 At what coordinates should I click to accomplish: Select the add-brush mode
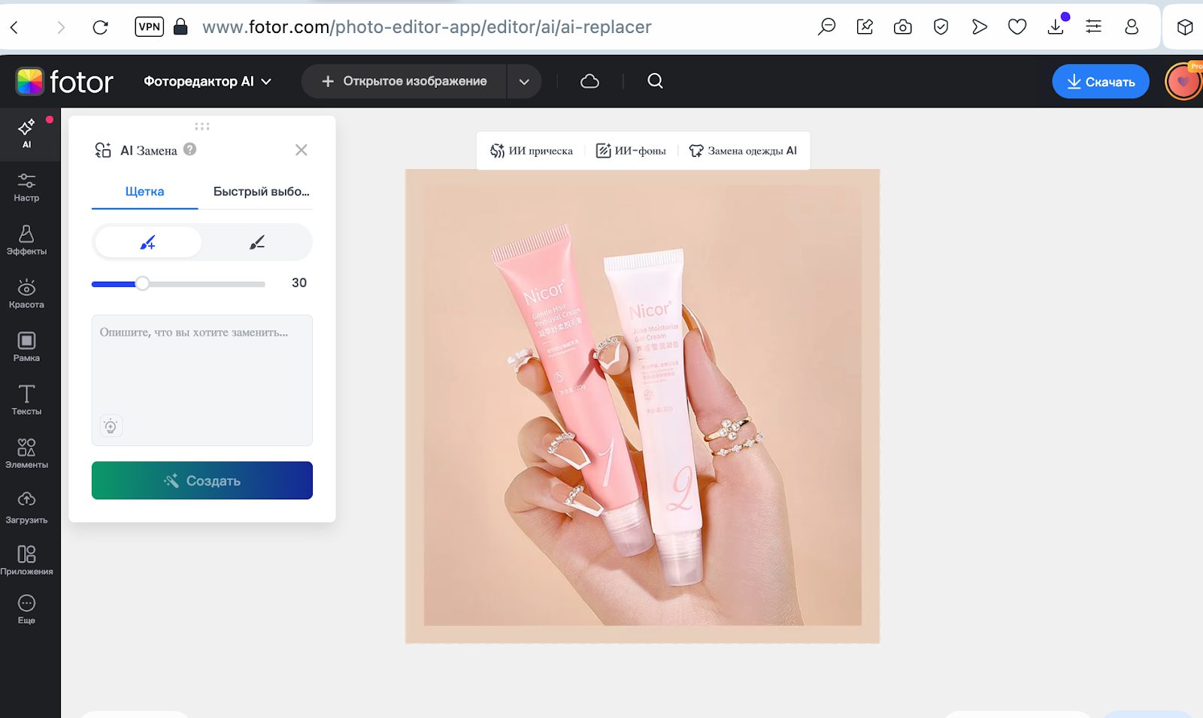pyautogui.click(x=148, y=243)
